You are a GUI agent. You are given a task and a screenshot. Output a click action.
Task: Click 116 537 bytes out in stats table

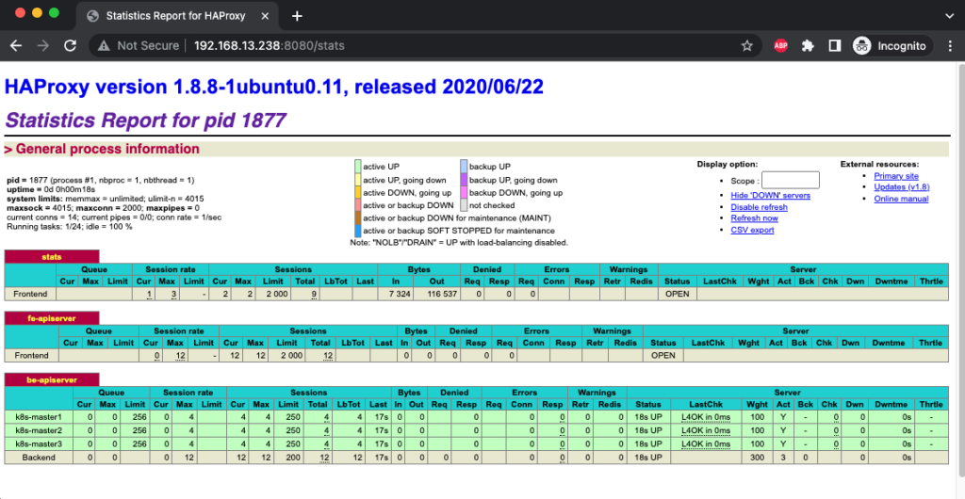(441, 294)
